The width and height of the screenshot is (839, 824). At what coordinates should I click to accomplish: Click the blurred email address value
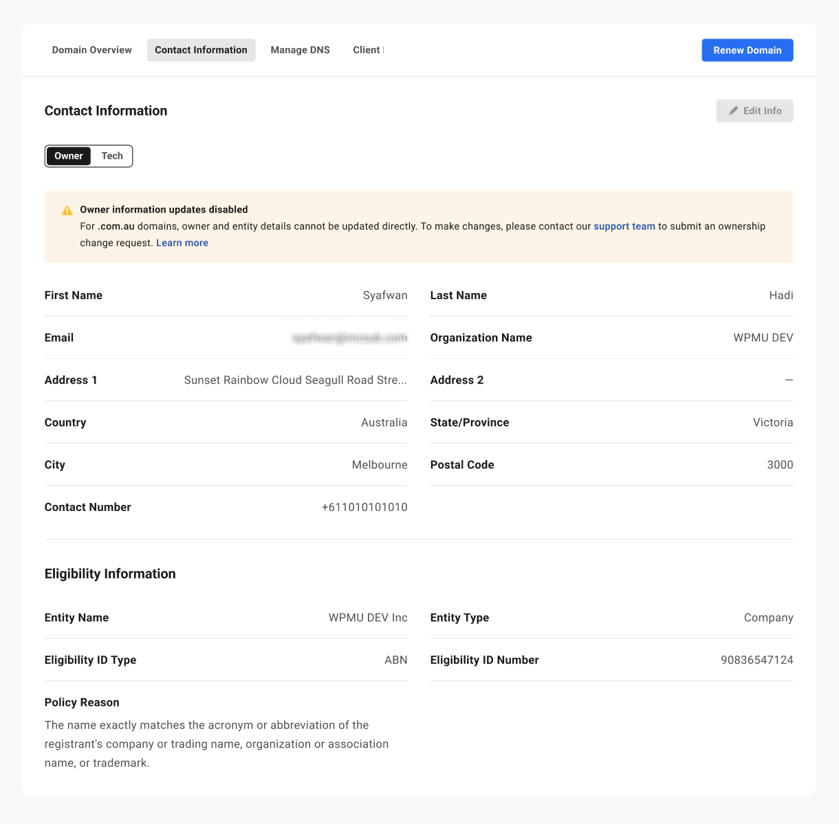coord(349,338)
